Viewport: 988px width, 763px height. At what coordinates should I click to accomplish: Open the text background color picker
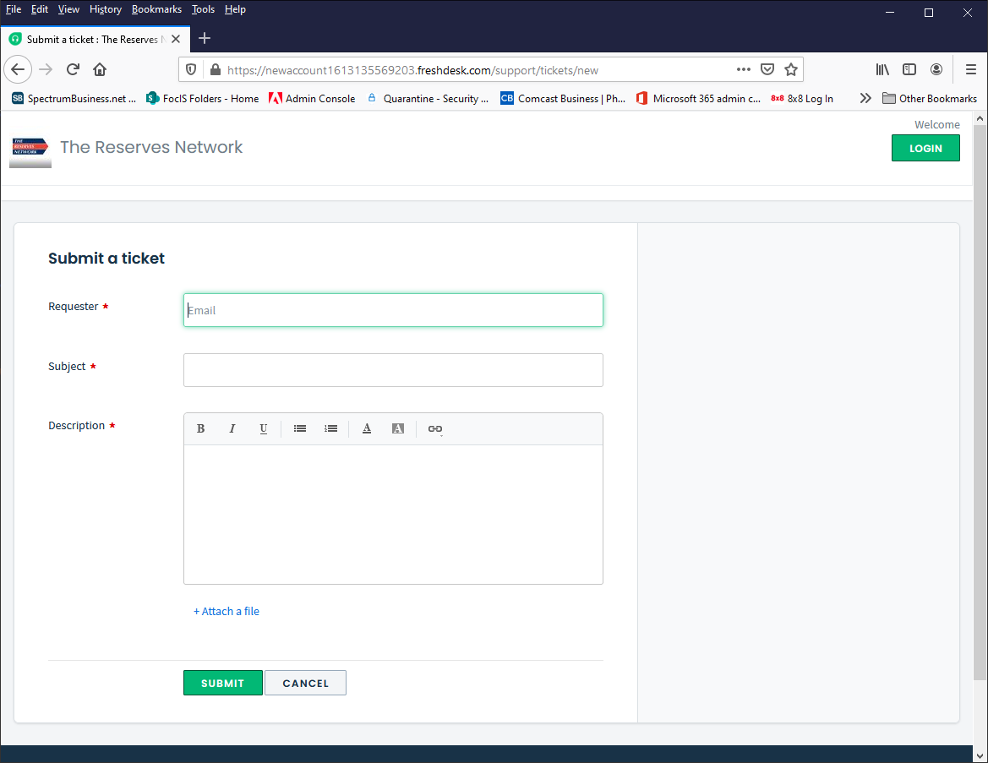click(397, 428)
